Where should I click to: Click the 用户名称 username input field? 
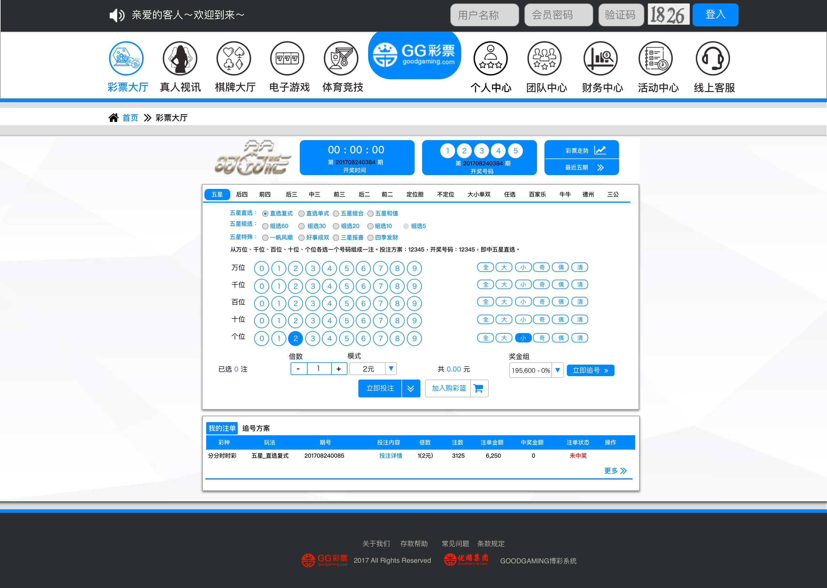point(484,15)
